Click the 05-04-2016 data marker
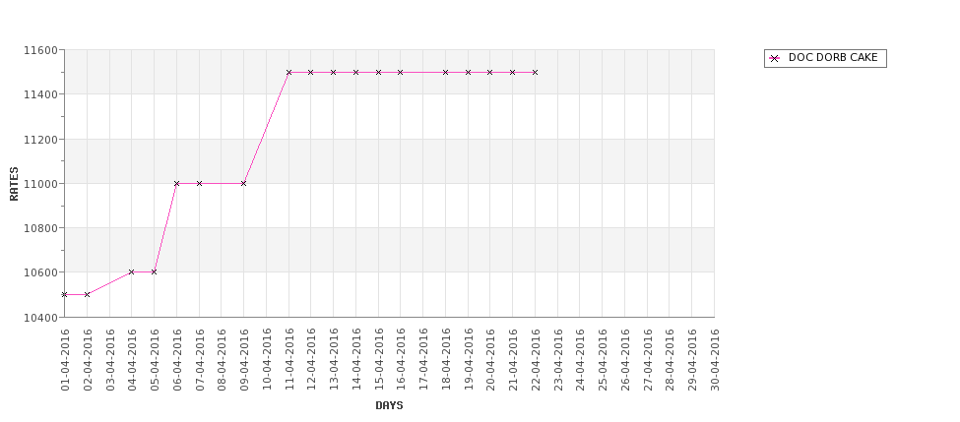 click(154, 272)
